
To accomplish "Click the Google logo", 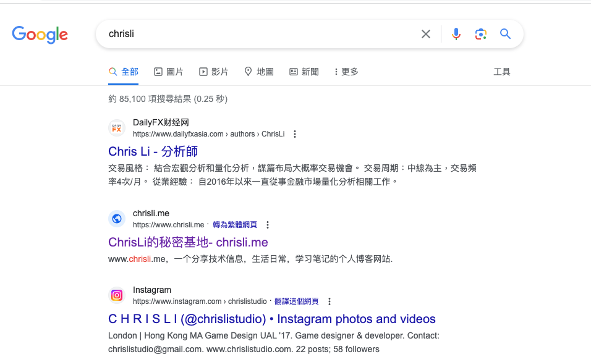I will pos(40,35).
